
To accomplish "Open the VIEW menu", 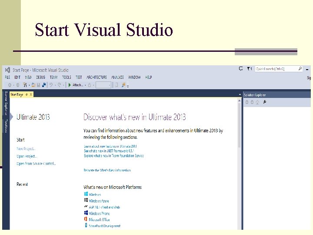I will [28, 77].
